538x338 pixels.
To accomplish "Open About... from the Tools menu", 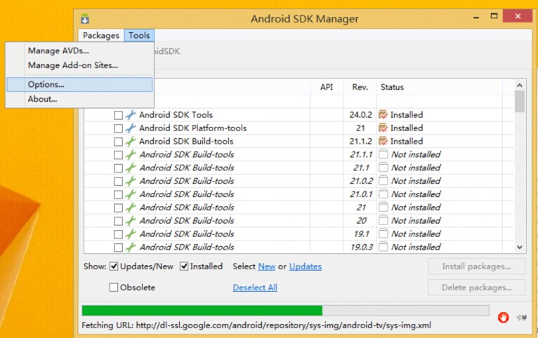I will pyautogui.click(x=43, y=99).
